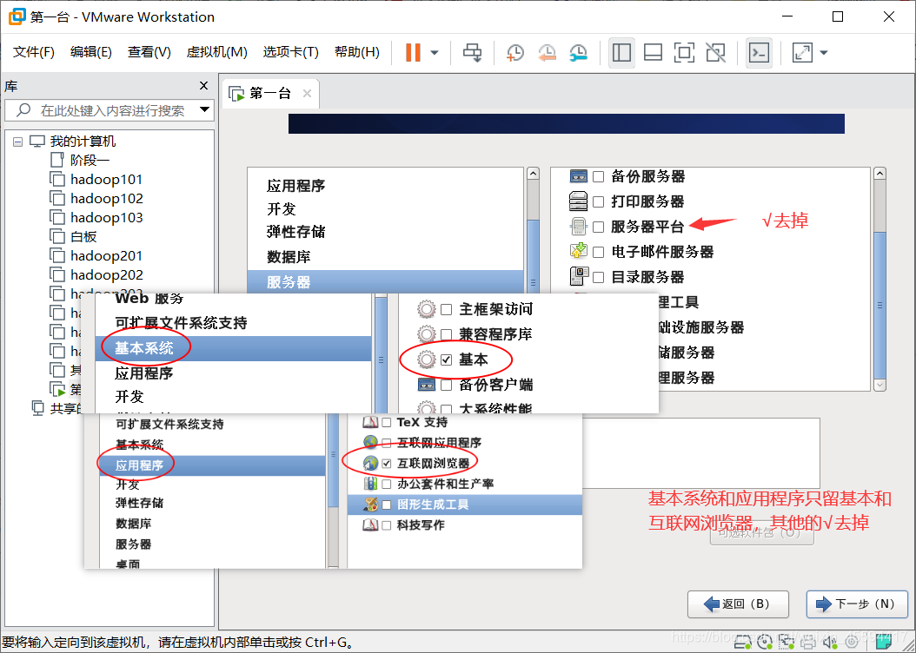Screen dimensions: 916x653
Task: Click the console view toolbar icon
Action: pyautogui.click(x=759, y=52)
